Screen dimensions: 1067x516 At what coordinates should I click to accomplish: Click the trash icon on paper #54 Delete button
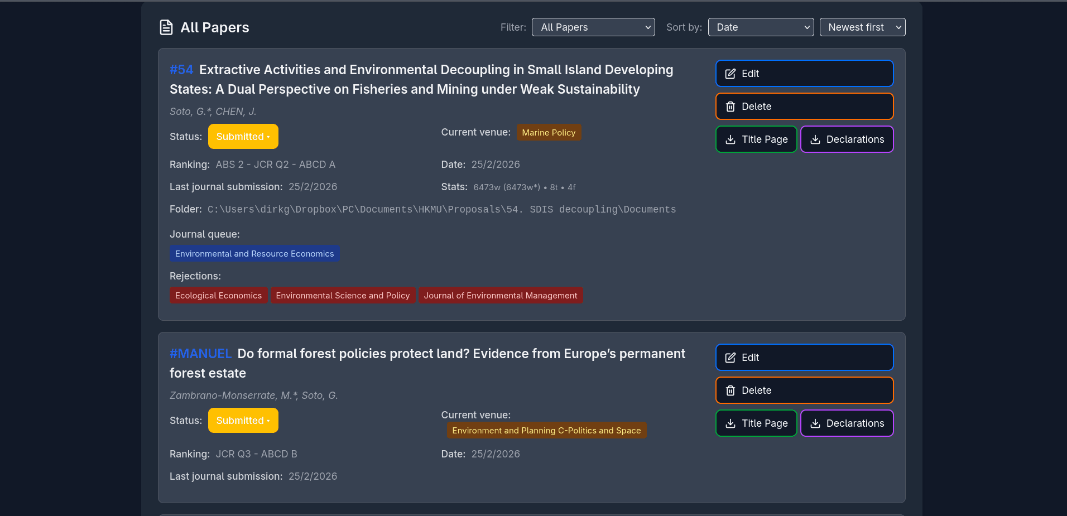(x=730, y=106)
